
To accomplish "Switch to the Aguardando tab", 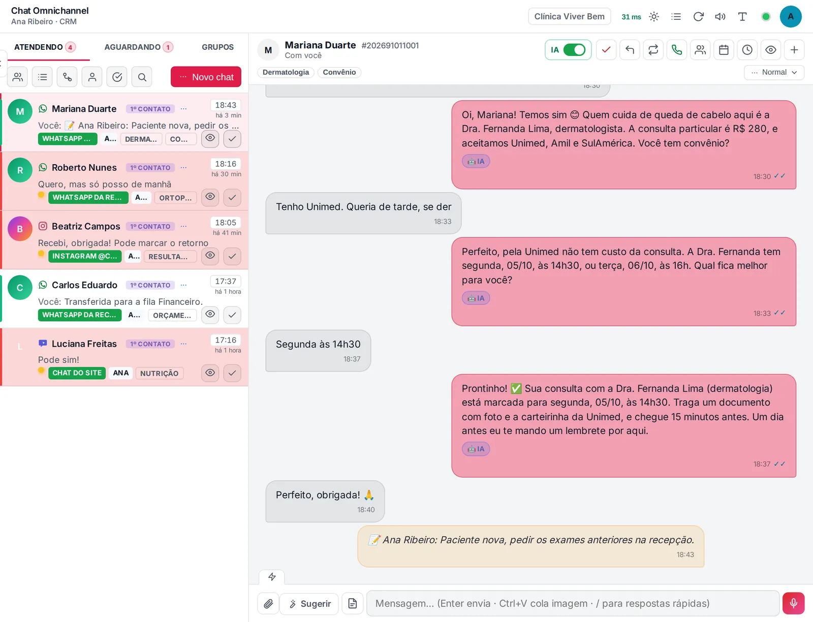I will pyautogui.click(x=138, y=47).
